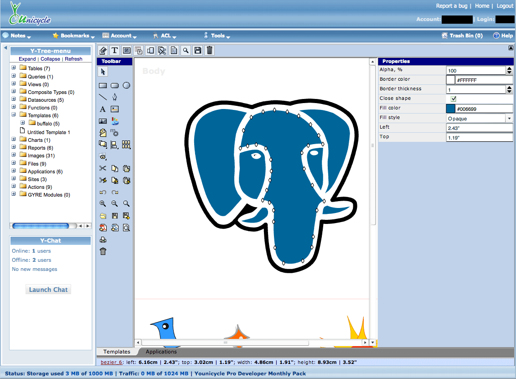Click the eye visibility tool icon
This screenshot has height=379, width=516.
pos(103,156)
